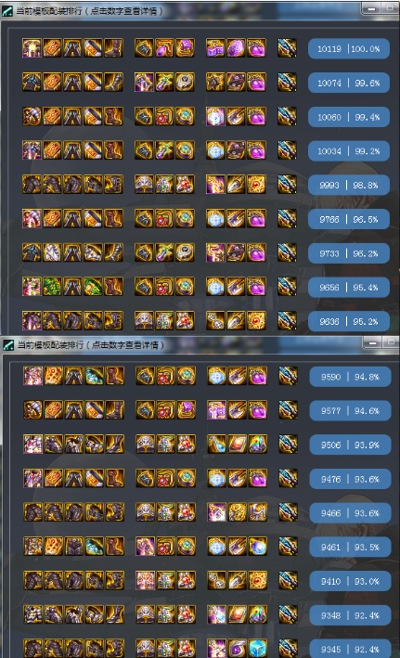Image resolution: width=400 pixels, height=658 pixels.
Task: Show details for score 9506 | 93.9%
Action: click(350, 445)
